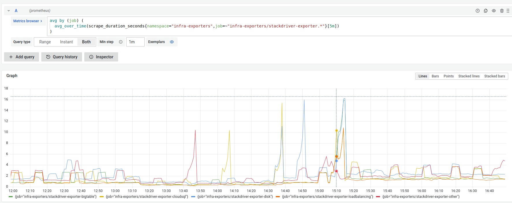512x203 pixels.
Task: Click the 15:10 time axis label
Action: tap(336, 191)
